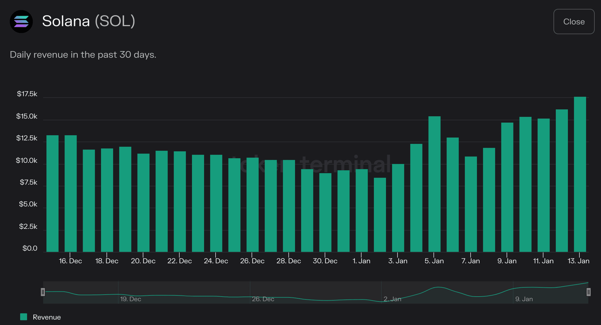Click the Close button
This screenshot has height=325, width=601.
click(574, 22)
